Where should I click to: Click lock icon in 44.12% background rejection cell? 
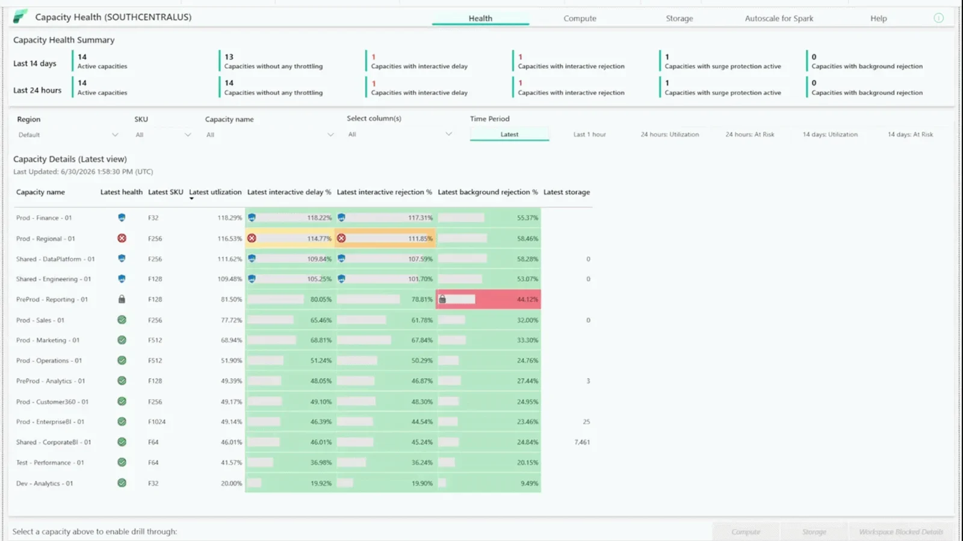coord(442,299)
